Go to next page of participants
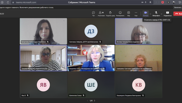Image resolution: width=182 pixels, height=103 pixels. [95, 101]
